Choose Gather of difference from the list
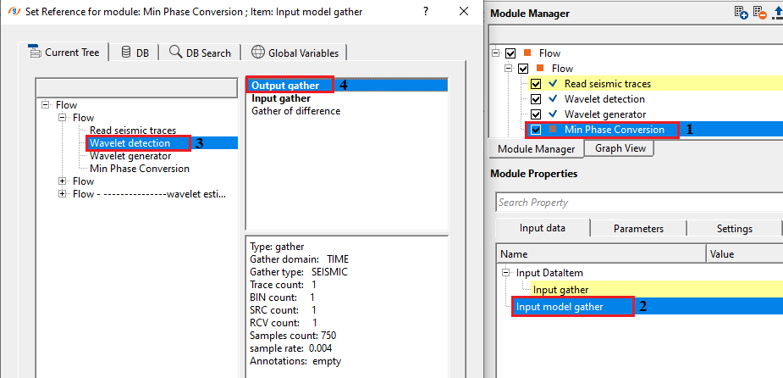 coord(295,111)
